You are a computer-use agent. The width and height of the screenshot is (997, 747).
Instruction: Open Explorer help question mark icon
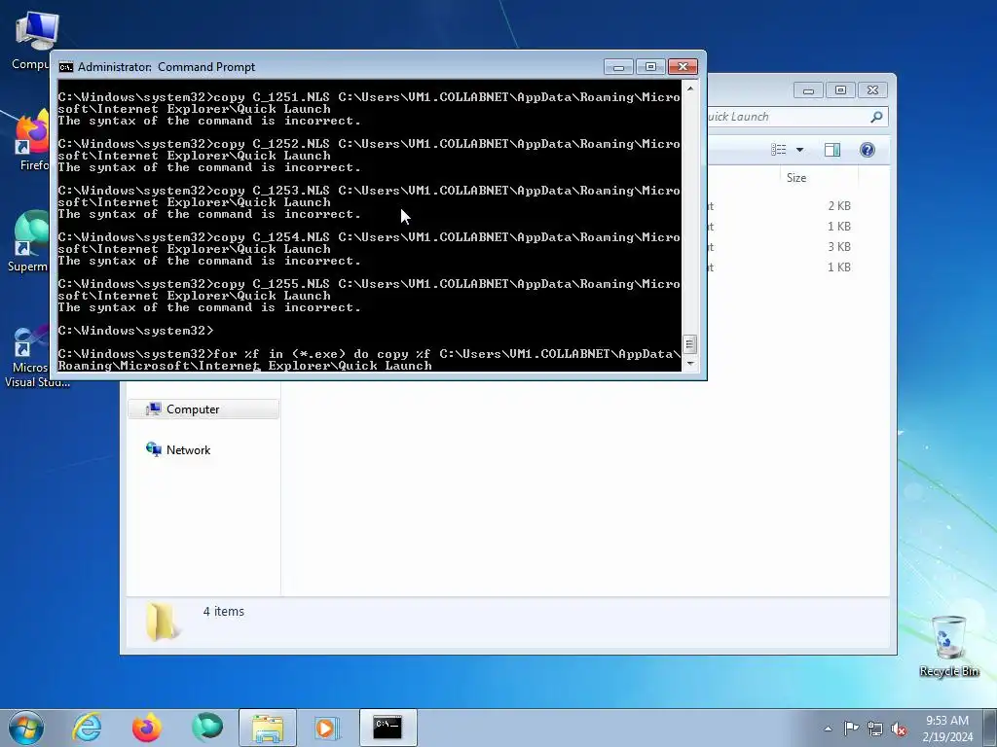click(x=868, y=150)
